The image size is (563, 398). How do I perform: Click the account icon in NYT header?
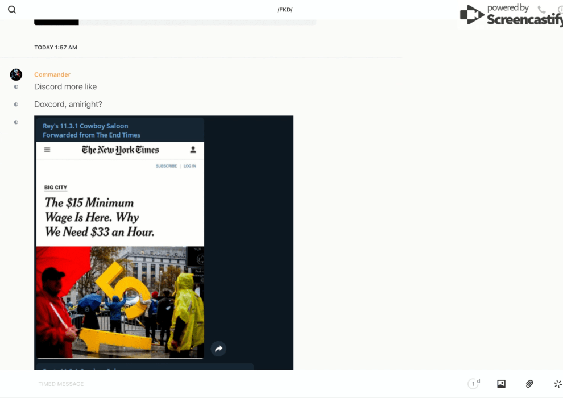click(193, 150)
